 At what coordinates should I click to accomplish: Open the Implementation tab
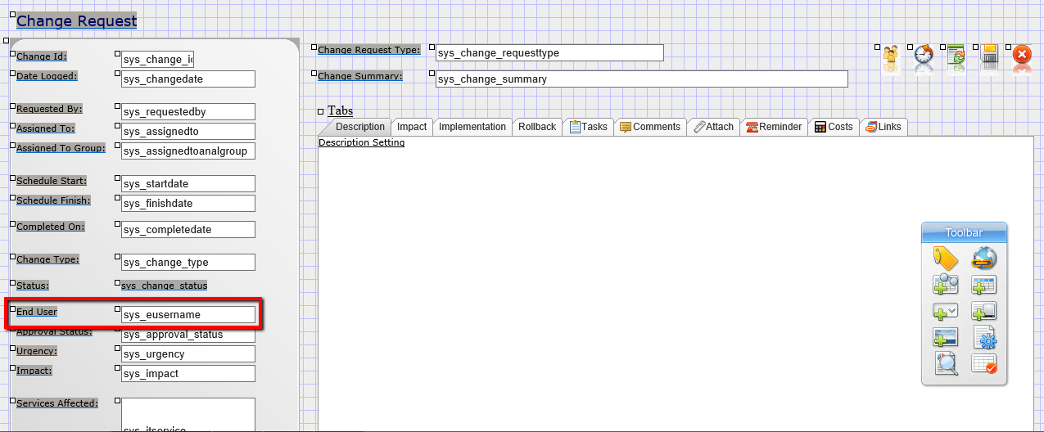click(x=472, y=127)
